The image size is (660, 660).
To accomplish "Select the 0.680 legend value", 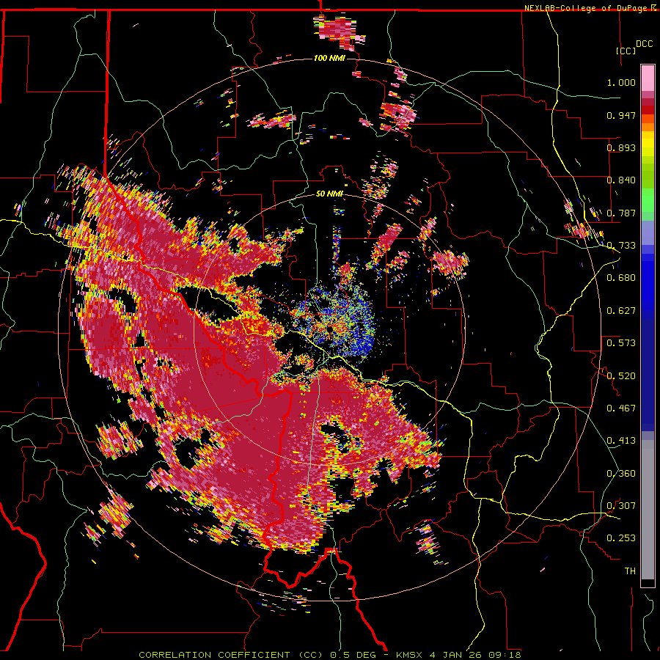I will pyautogui.click(x=621, y=278).
